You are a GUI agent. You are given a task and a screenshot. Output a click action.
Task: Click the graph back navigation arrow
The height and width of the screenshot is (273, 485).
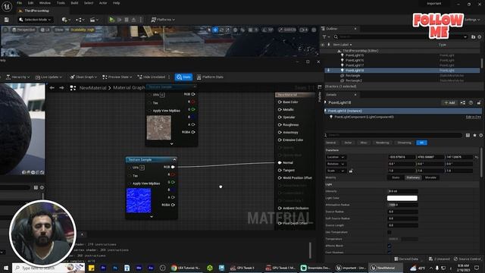tap(52, 88)
